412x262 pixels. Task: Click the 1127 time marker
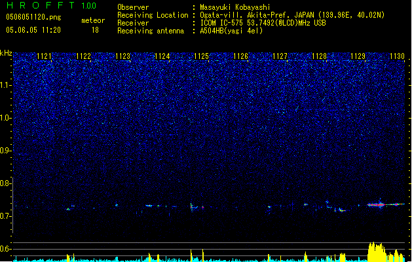[x=280, y=56]
